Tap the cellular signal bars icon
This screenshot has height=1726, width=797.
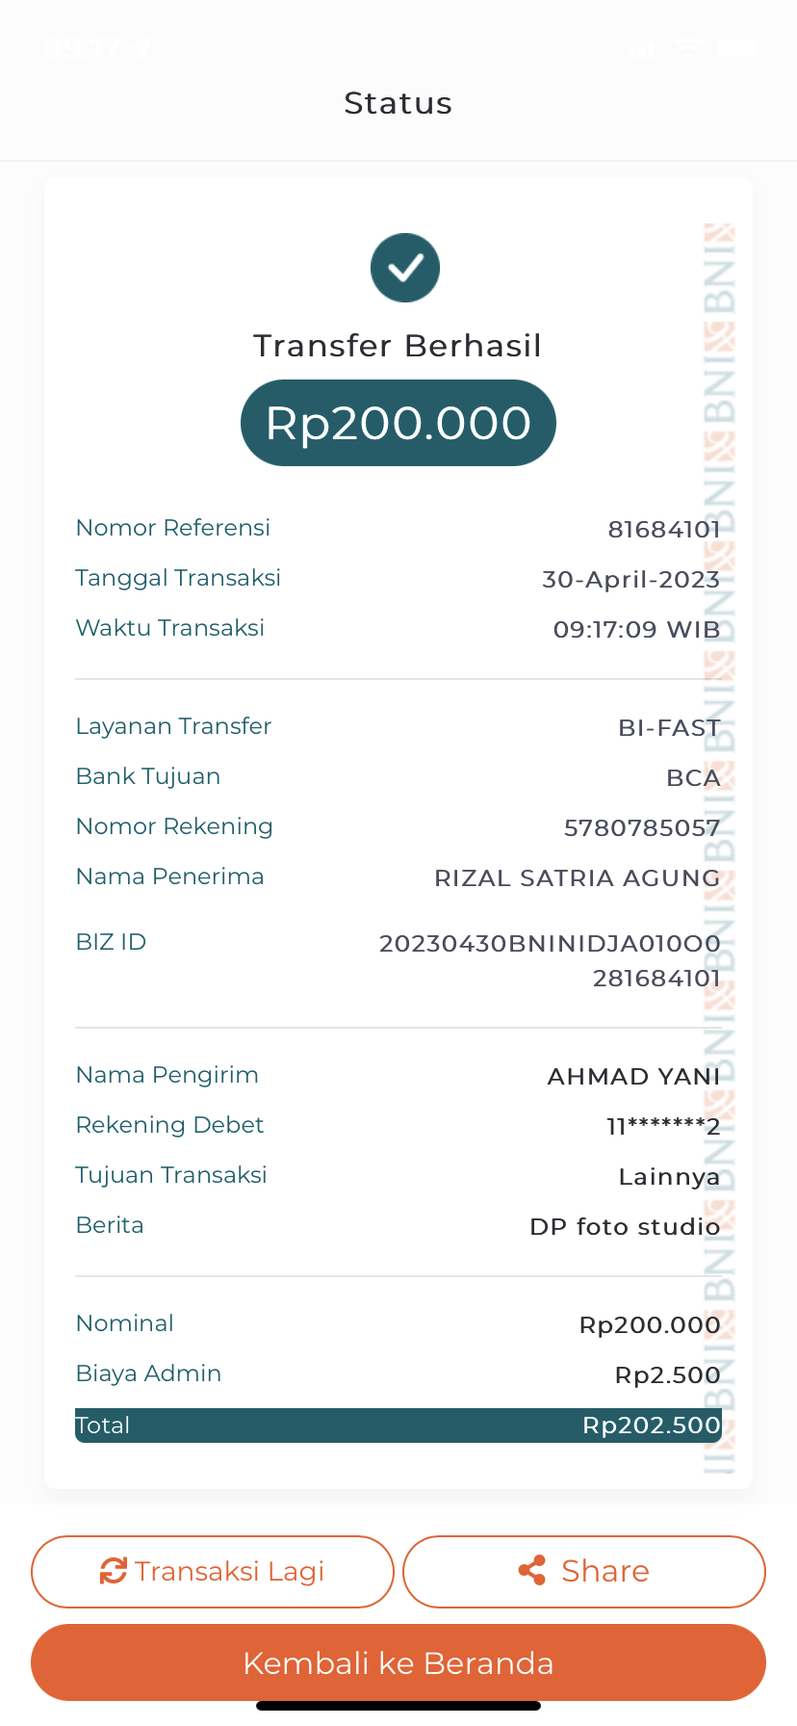641,48
